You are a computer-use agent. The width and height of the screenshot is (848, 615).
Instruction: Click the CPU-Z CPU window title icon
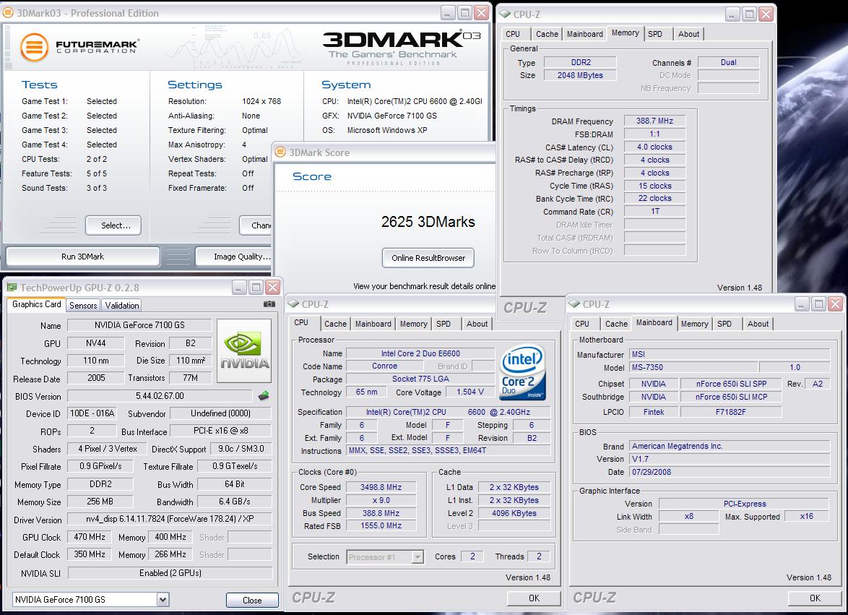(294, 304)
